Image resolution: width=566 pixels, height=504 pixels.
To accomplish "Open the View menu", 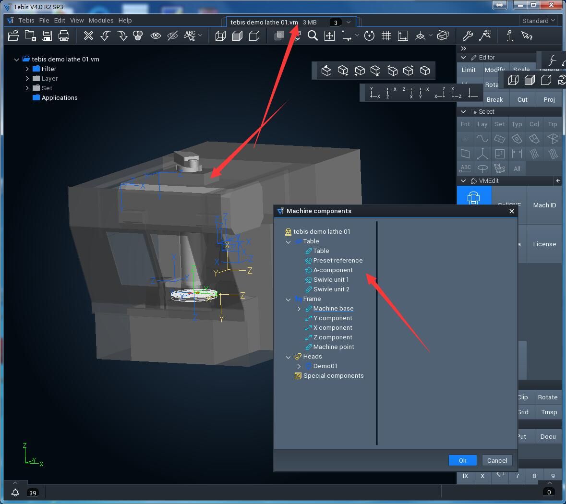I will (76, 20).
